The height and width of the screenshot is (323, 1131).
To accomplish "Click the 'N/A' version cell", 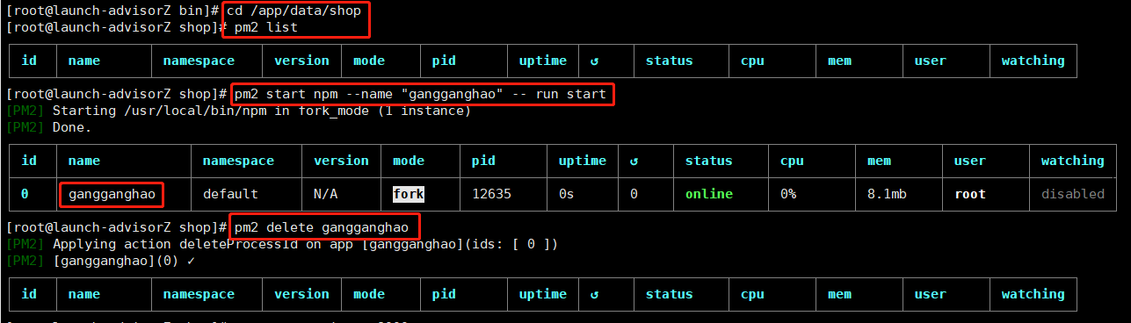I will pos(325,194).
